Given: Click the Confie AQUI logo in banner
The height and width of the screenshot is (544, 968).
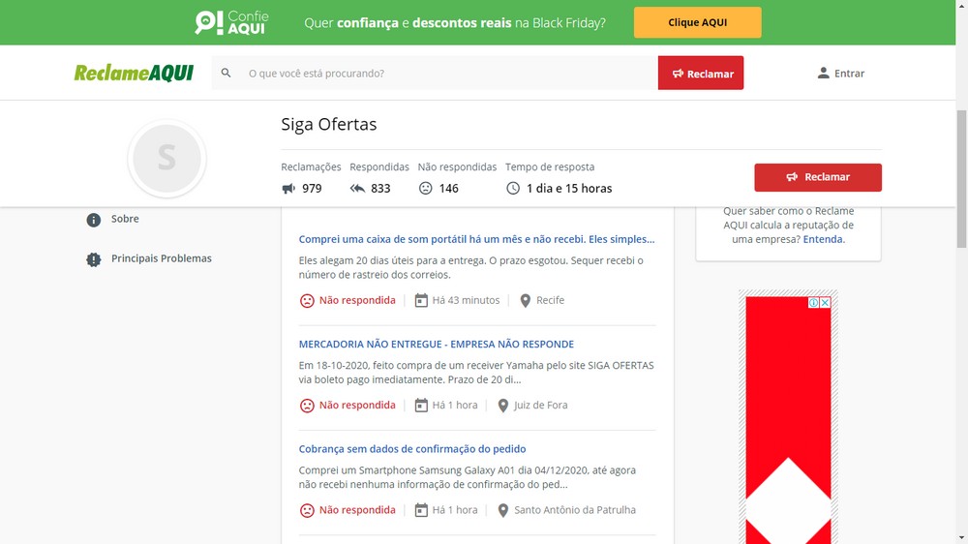Looking at the screenshot, I should pyautogui.click(x=231, y=22).
